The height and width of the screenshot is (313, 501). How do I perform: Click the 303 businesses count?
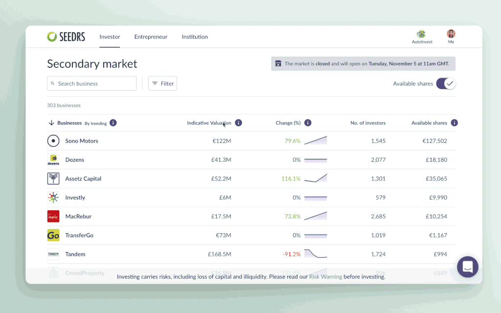click(x=64, y=106)
